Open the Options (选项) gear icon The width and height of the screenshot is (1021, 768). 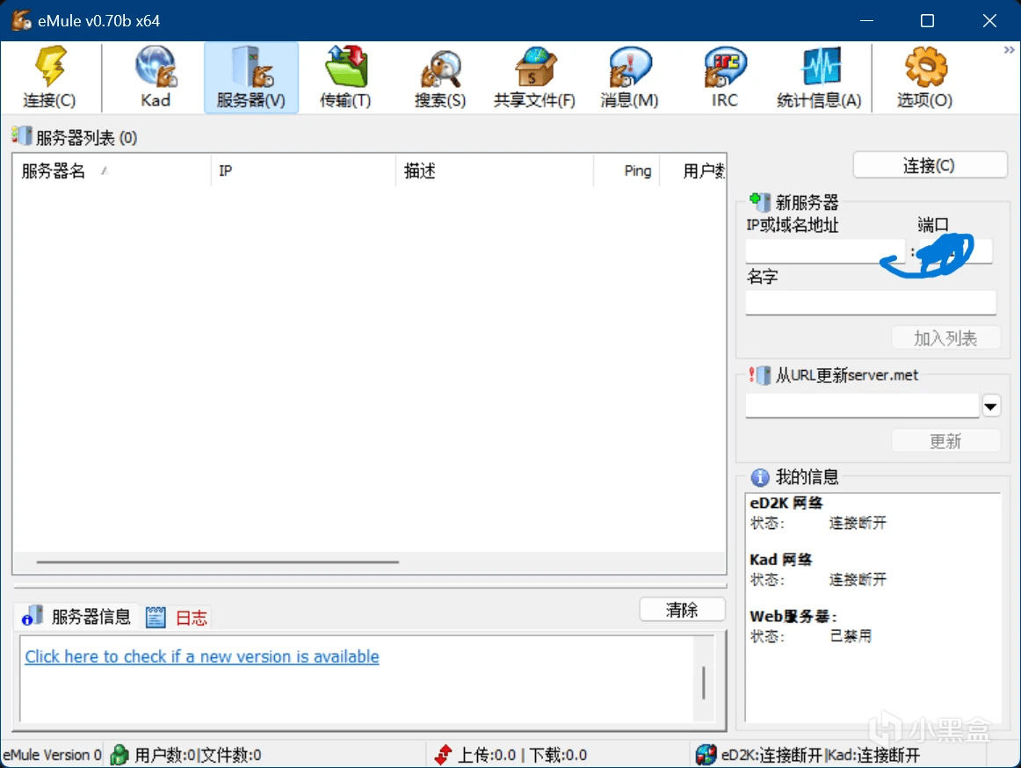[x=924, y=76]
